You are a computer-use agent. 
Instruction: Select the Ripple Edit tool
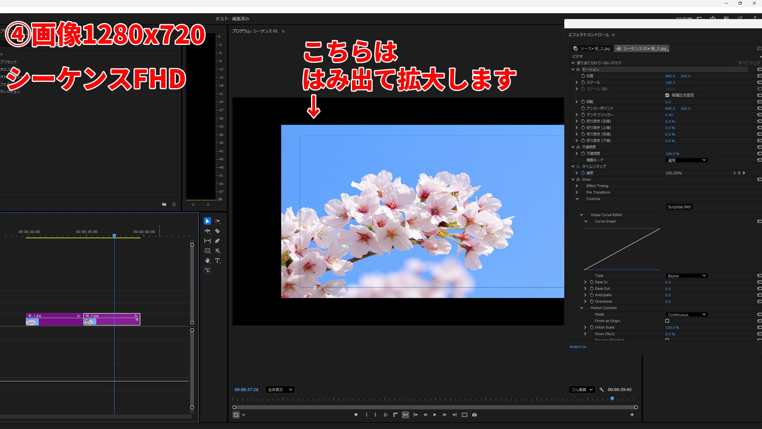(x=207, y=231)
